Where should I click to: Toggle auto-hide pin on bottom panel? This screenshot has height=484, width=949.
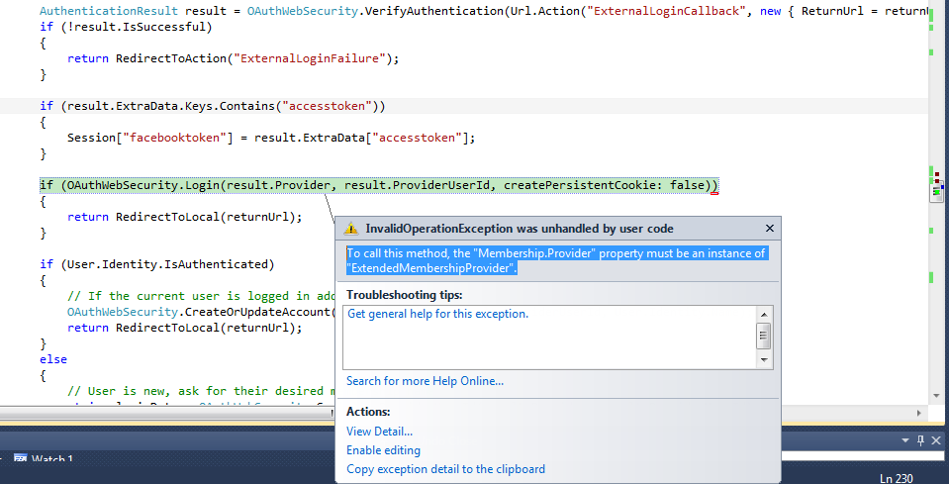pyautogui.click(x=920, y=440)
